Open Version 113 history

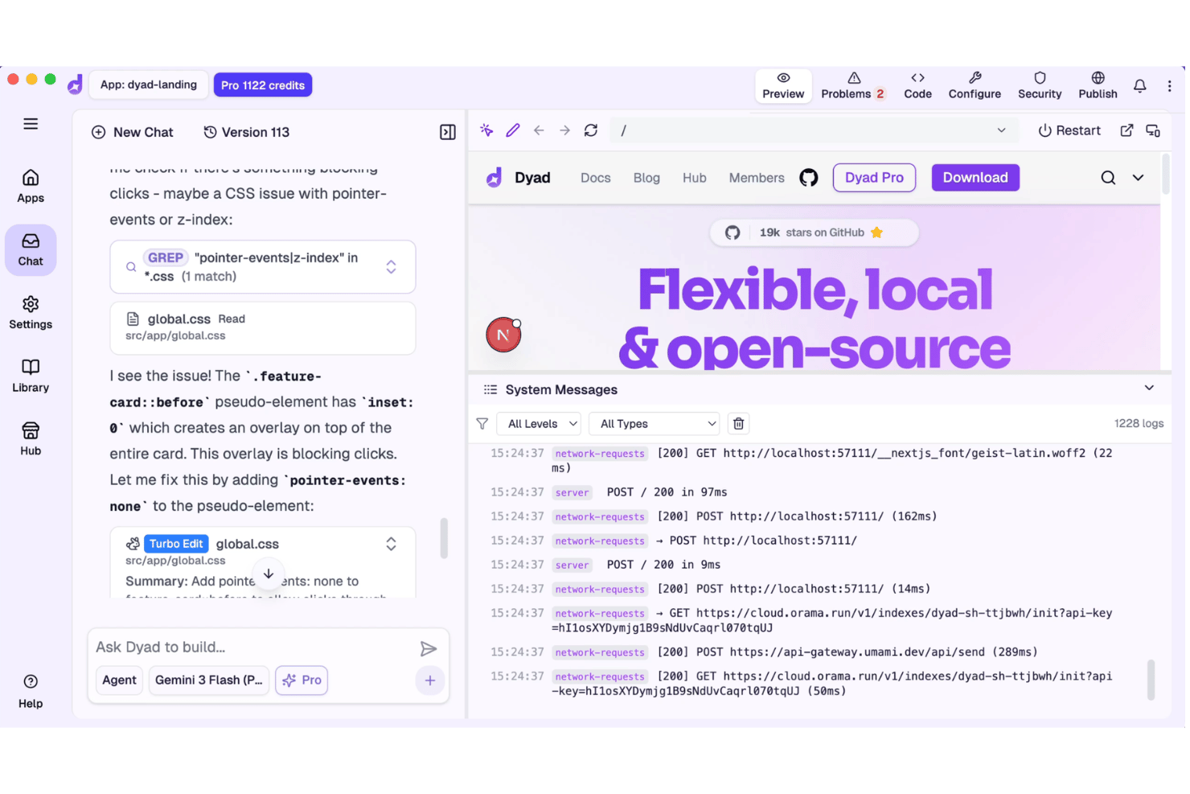tap(246, 132)
